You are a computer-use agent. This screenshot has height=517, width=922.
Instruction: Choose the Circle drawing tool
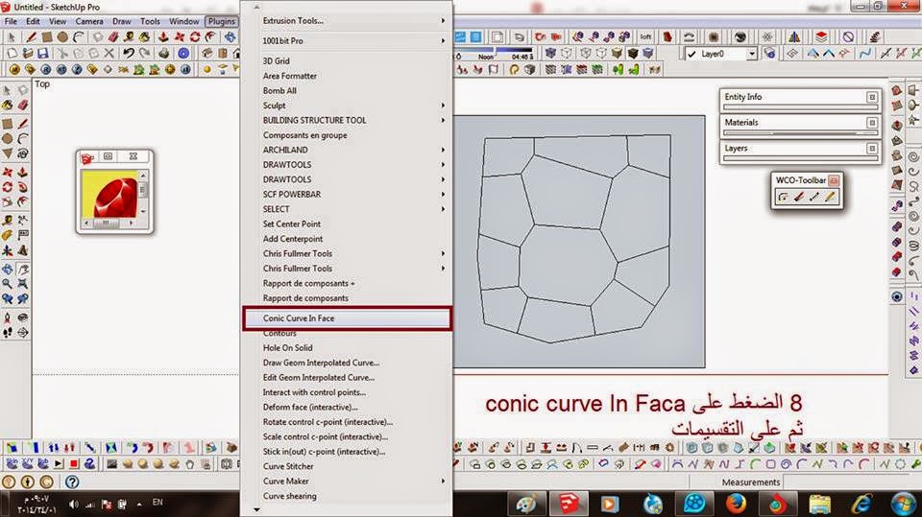[x=62, y=37]
